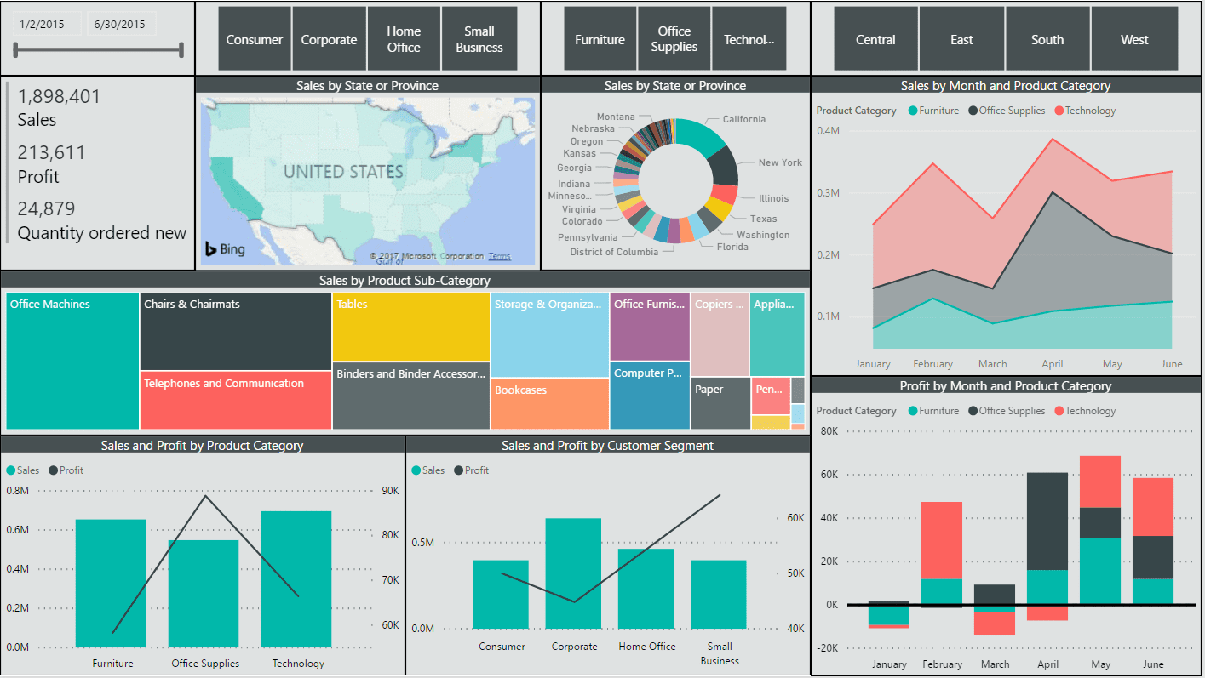Select the Furniture bar in Product Category chart

pos(112,583)
